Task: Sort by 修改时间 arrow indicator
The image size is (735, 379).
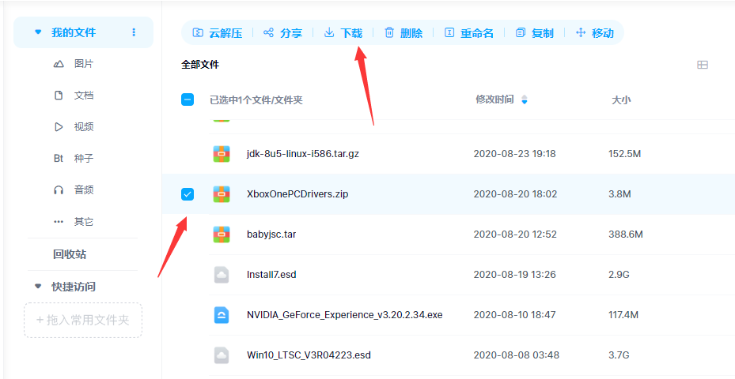Action: pos(524,100)
